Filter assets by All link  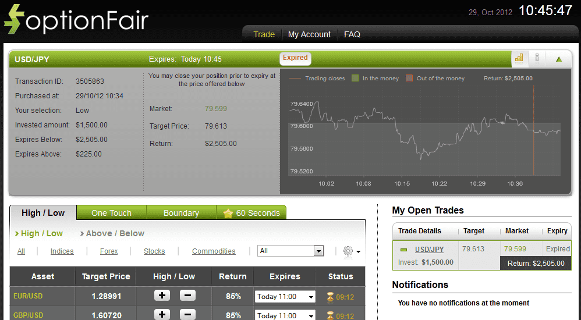21,251
